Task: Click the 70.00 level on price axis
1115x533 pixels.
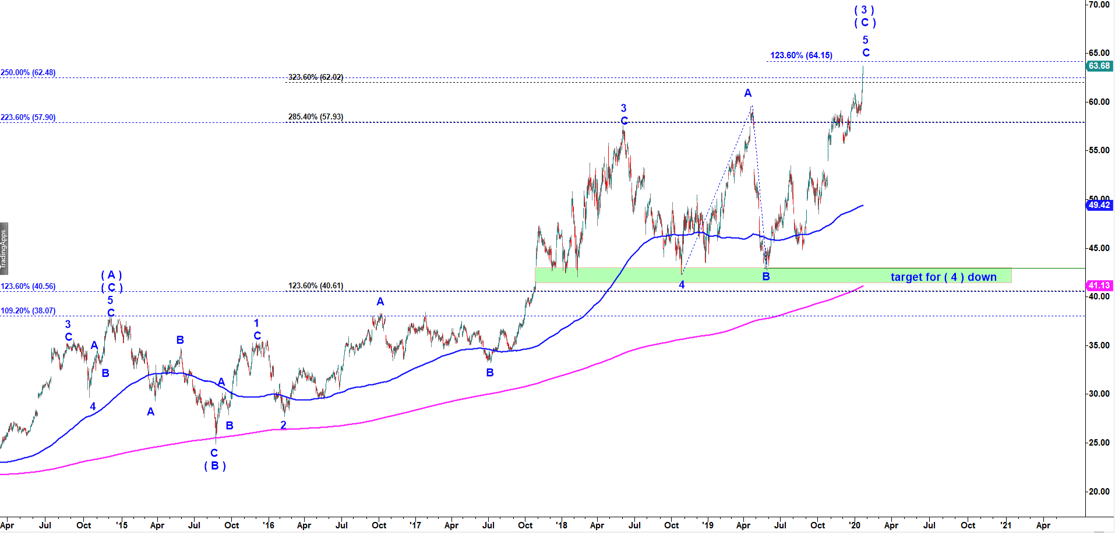Action: pyautogui.click(x=1099, y=5)
